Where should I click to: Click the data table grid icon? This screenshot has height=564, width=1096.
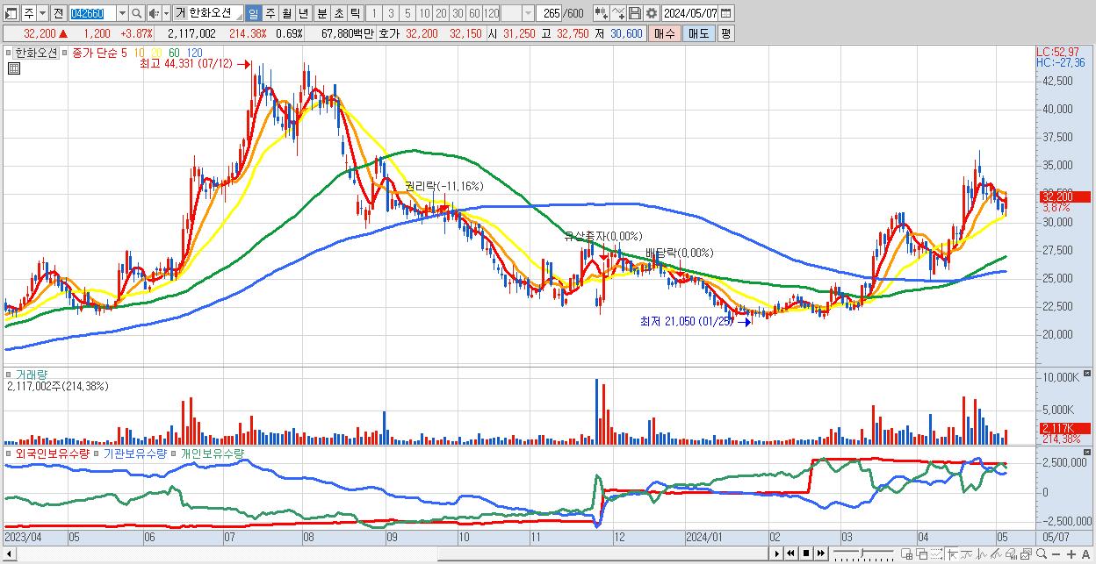(x=14, y=69)
